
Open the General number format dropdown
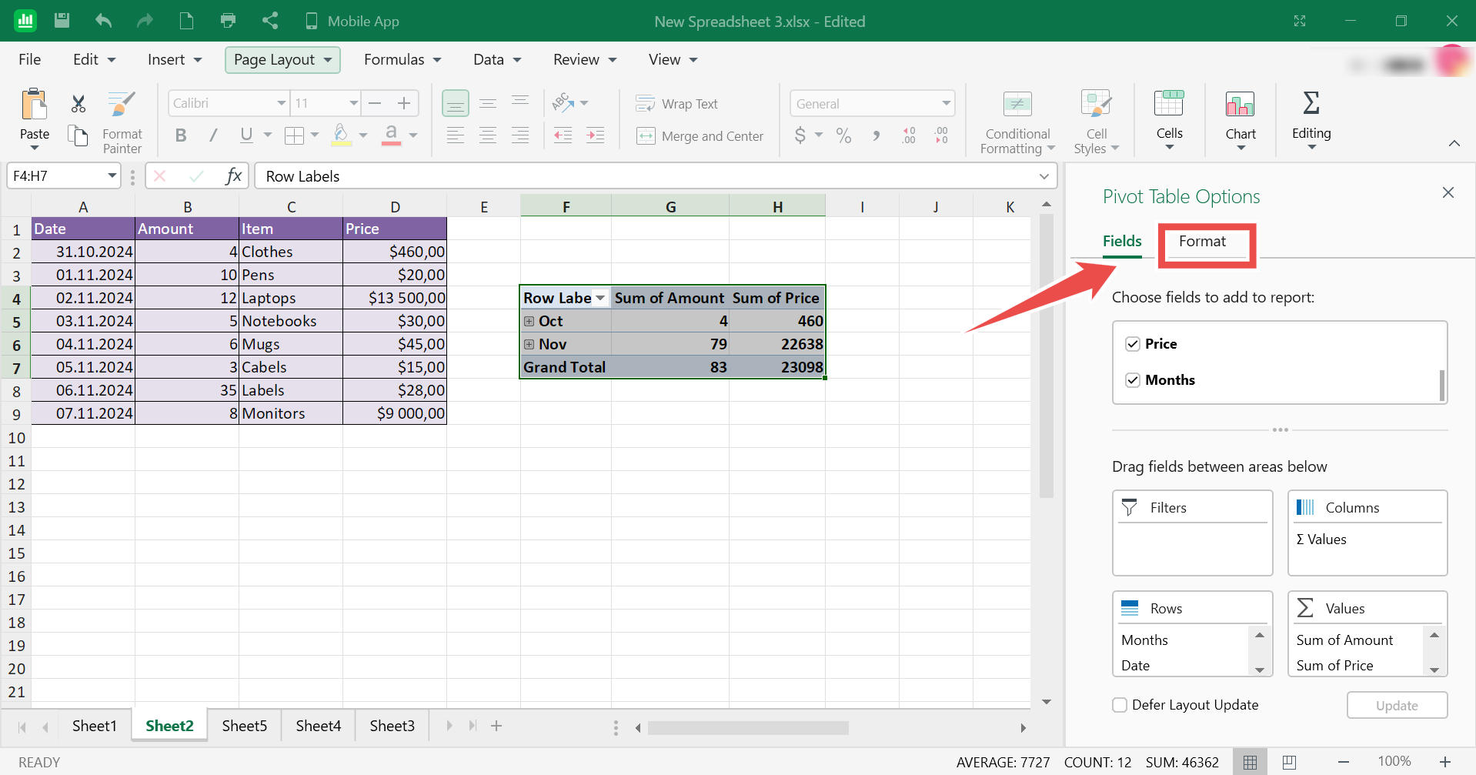click(947, 103)
